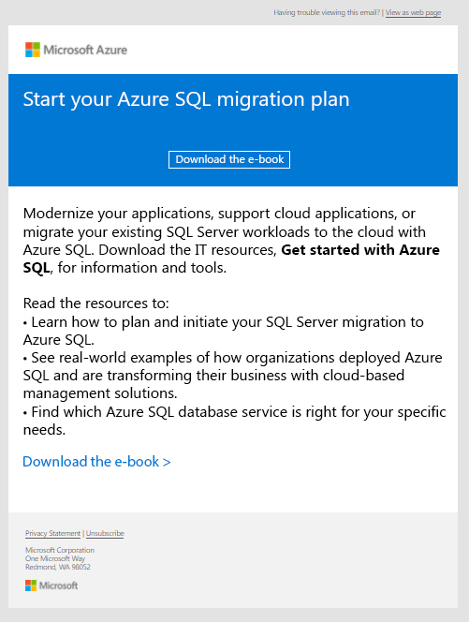
Task: Click the Microsoft squares logo in the footer
Action: point(31,585)
